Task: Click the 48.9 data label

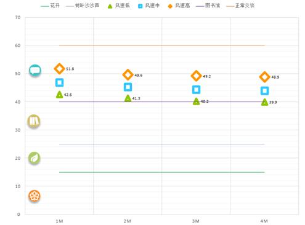Action: (275, 77)
